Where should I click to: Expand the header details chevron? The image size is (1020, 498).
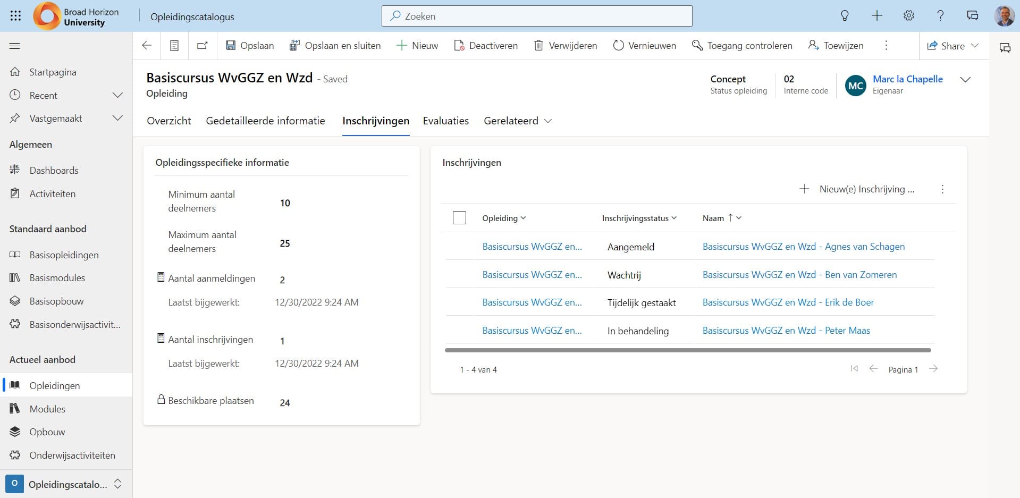coord(965,80)
